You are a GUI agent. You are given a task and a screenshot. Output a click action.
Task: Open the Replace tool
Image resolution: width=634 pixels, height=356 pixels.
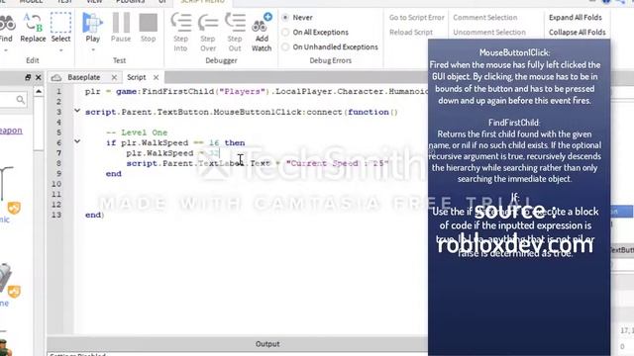[x=33, y=28]
